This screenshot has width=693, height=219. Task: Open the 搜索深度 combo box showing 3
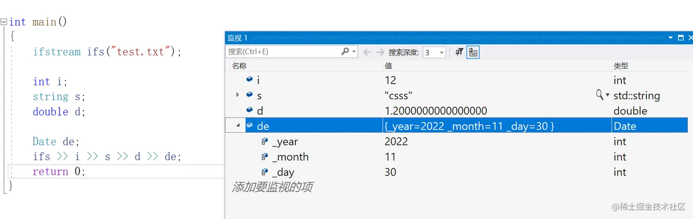(434, 52)
